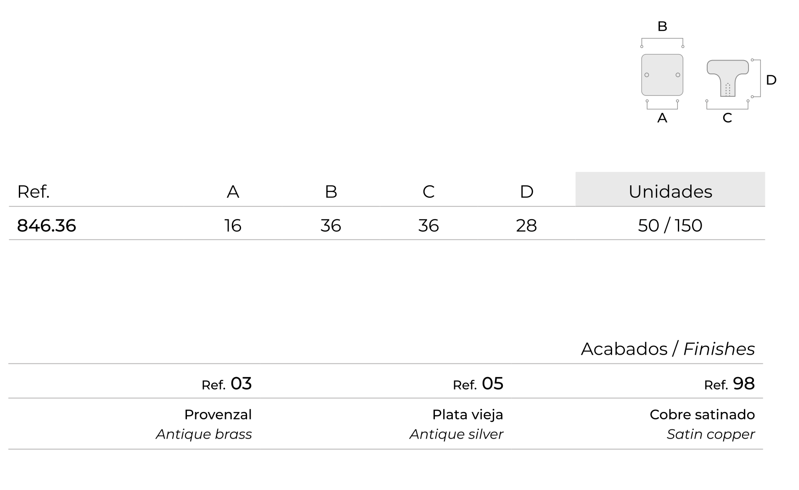Image resolution: width=799 pixels, height=490 pixels.
Task: Select finish Ref. 05
Action: (478, 384)
